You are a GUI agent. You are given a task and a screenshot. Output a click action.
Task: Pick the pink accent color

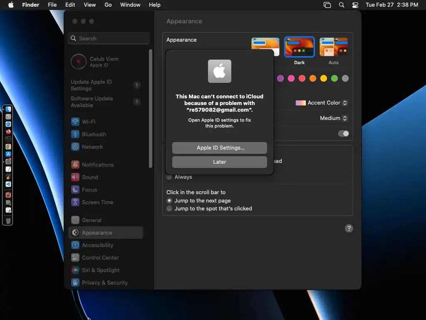click(x=291, y=78)
